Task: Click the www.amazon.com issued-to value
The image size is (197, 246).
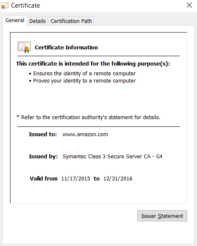Action: click(85, 134)
